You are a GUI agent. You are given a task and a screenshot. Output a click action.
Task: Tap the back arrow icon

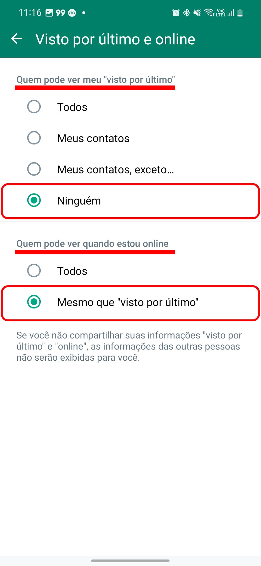click(16, 39)
